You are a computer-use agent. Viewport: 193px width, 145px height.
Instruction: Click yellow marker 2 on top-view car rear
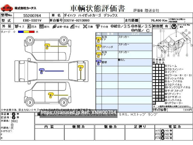click(x=81, y=67)
